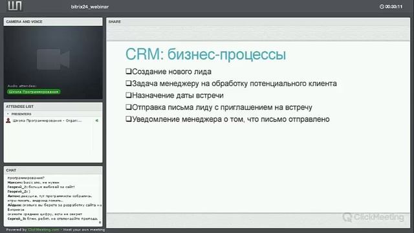Click the green audio attendee badge
This screenshot has width=414, height=233.
tap(34, 92)
